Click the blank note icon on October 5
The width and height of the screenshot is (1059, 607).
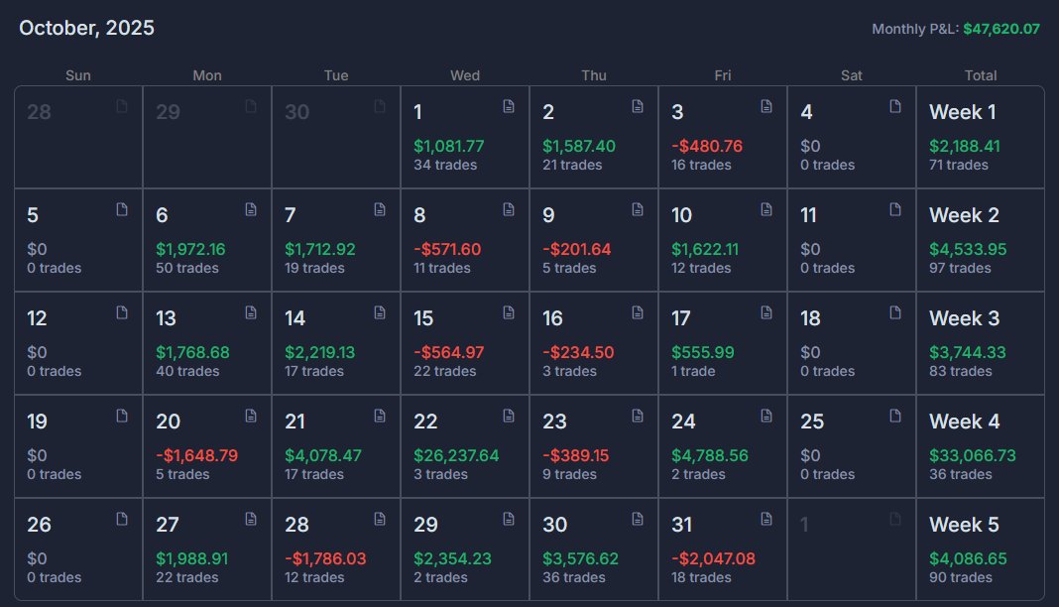122,209
